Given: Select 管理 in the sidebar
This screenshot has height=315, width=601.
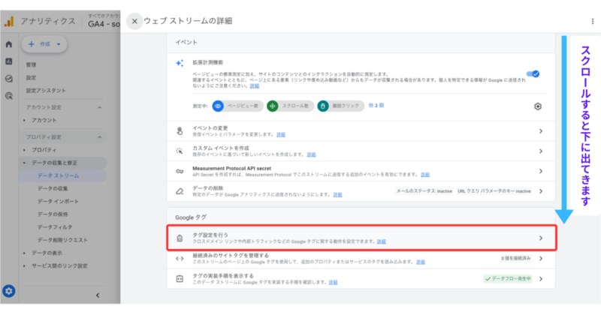Looking at the screenshot, I should pyautogui.click(x=31, y=64).
